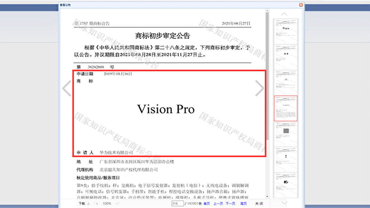Move thumbnail strip down with bottom chevron
This screenshot has width=370, height=208.
click(x=285, y=202)
